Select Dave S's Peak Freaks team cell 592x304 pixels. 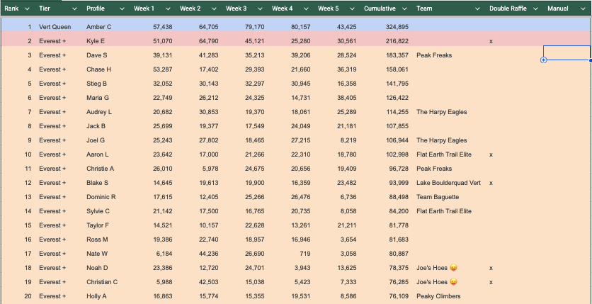(434, 55)
